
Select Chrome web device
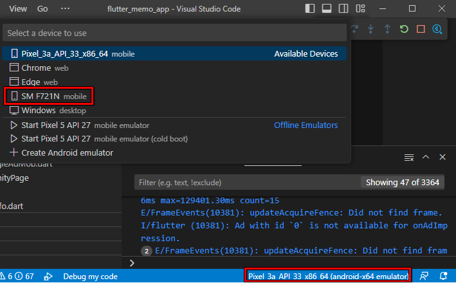(174, 68)
